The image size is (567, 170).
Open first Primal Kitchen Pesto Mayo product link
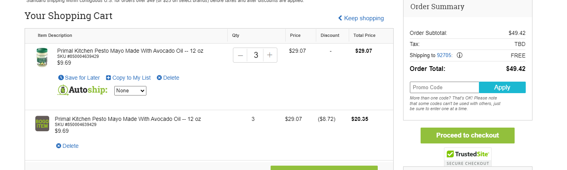click(x=130, y=51)
